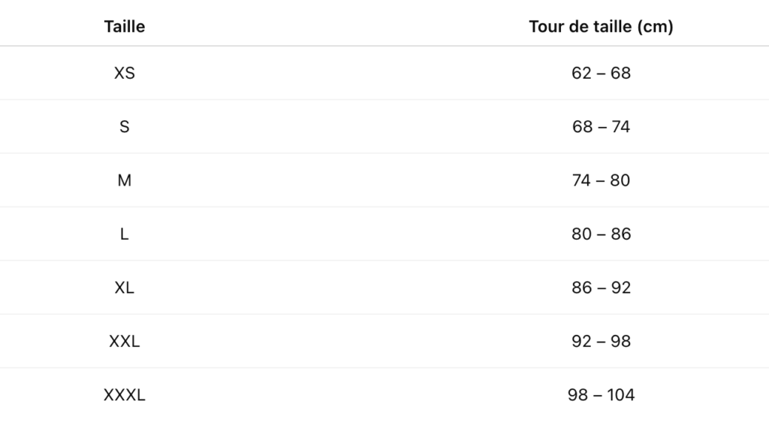
Task: Click the 98 – 104 waist measurement
Action: (x=601, y=395)
